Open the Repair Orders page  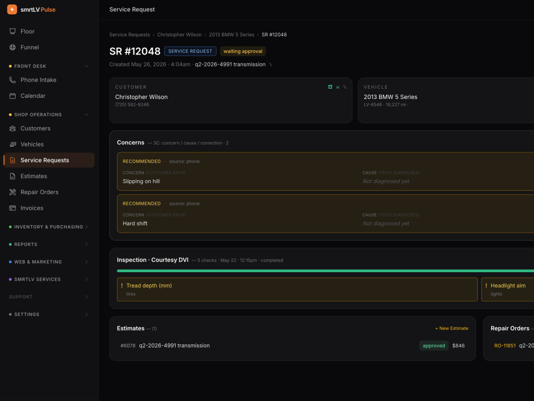pos(49,192)
